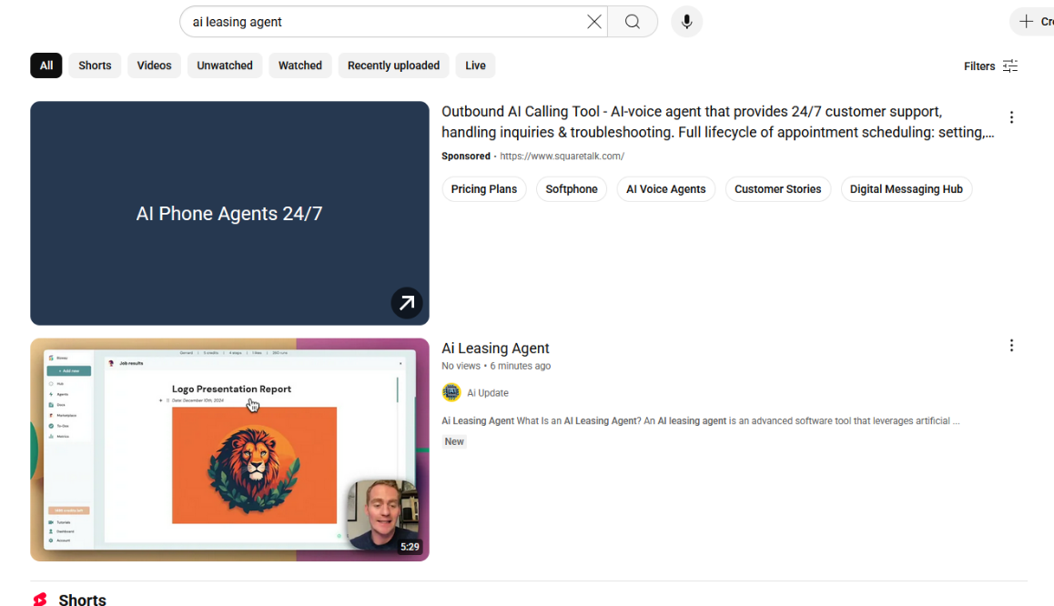Viewport: 1054px width, 606px height.
Task: Click the Sponsored label text
Action: (466, 156)
